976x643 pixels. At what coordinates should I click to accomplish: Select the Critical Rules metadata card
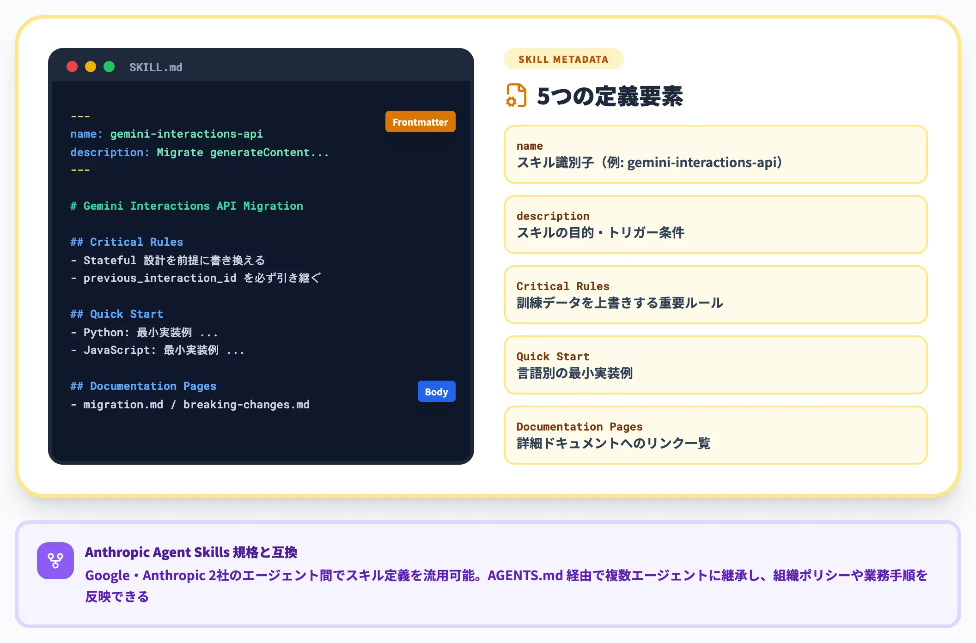tap(715, 295)
